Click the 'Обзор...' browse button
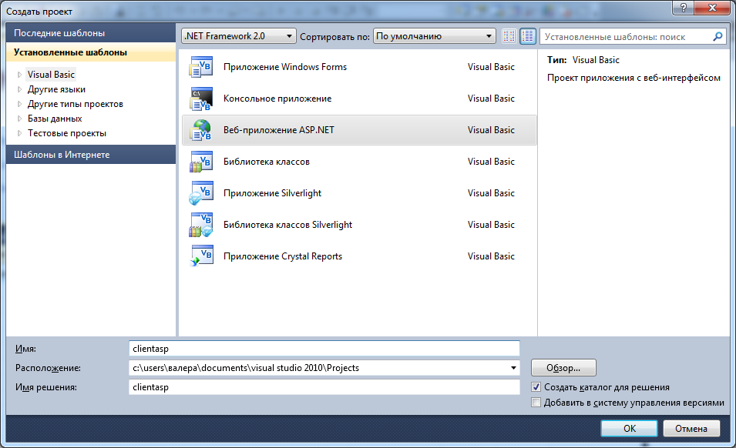Image resolution: width=736 pixels, height=448 pixels. click(563, 368)
